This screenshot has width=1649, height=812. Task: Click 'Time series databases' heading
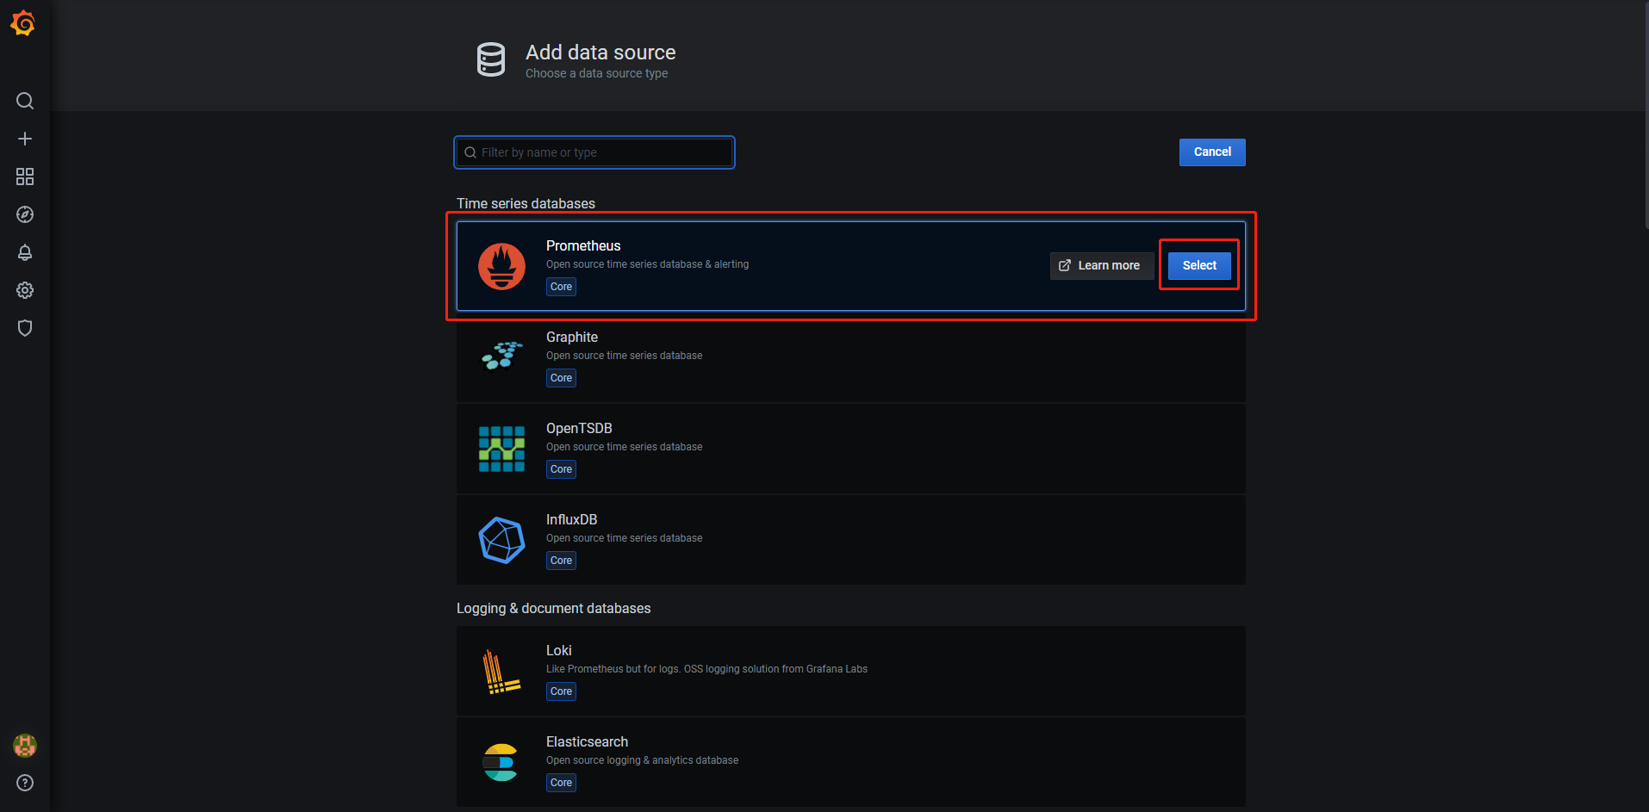pos(526,203)
